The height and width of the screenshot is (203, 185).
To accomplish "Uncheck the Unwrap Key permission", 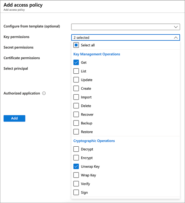I will 76,167.
